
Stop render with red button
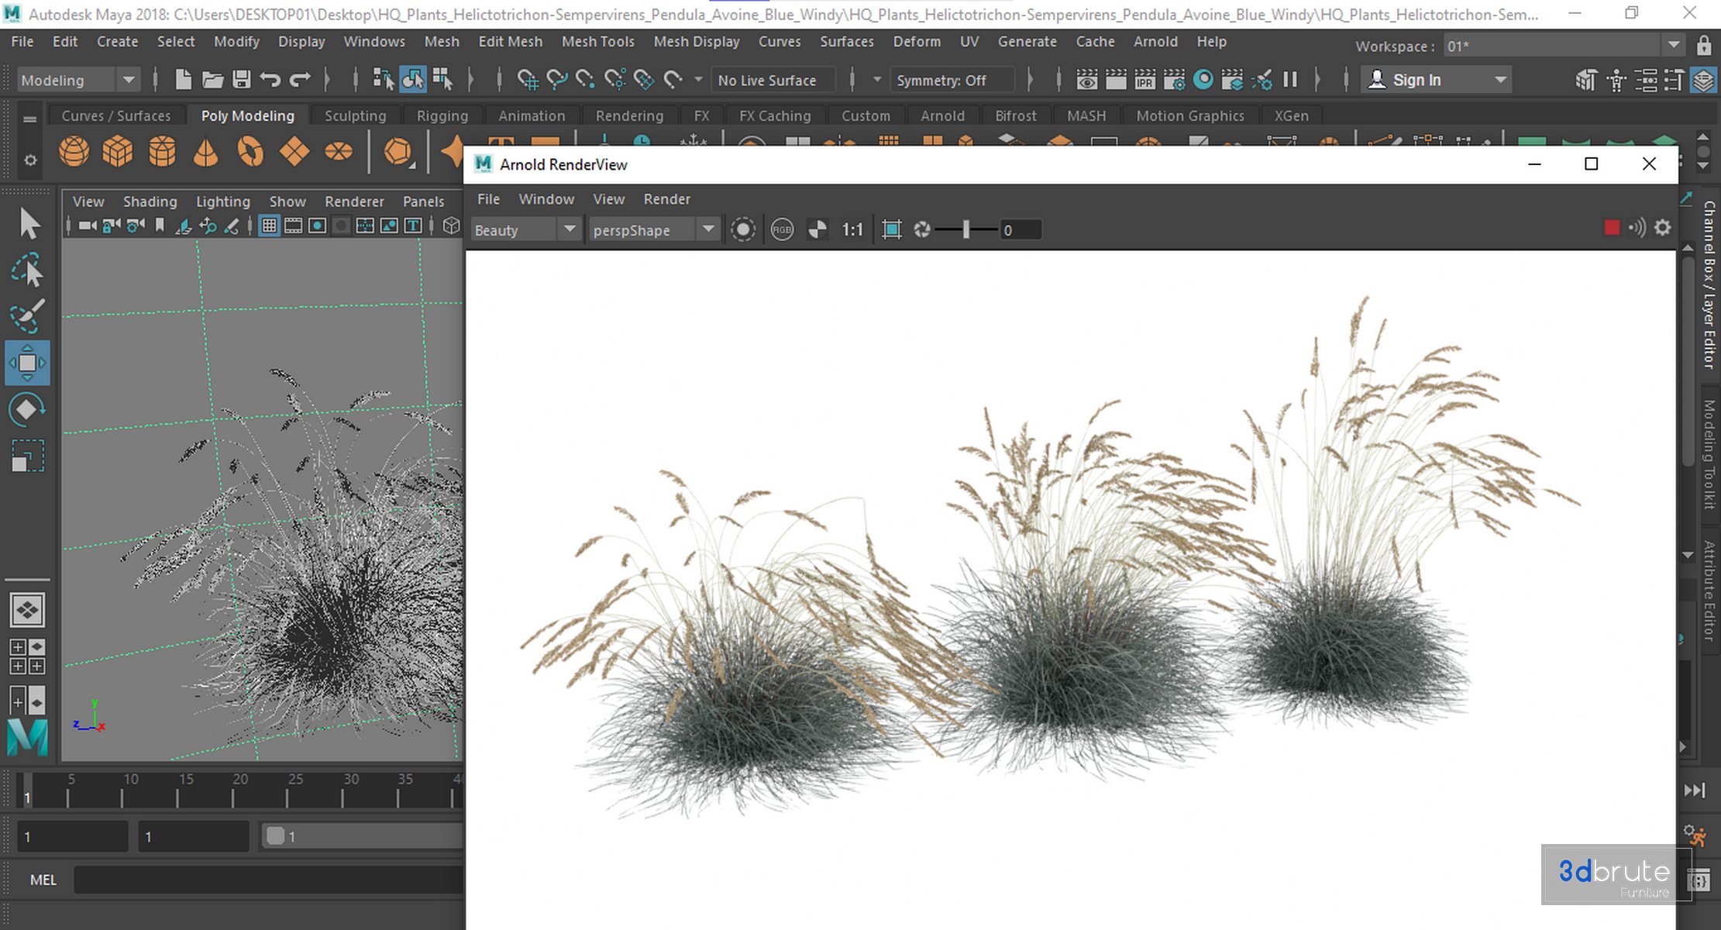(x=1612, y=228)
